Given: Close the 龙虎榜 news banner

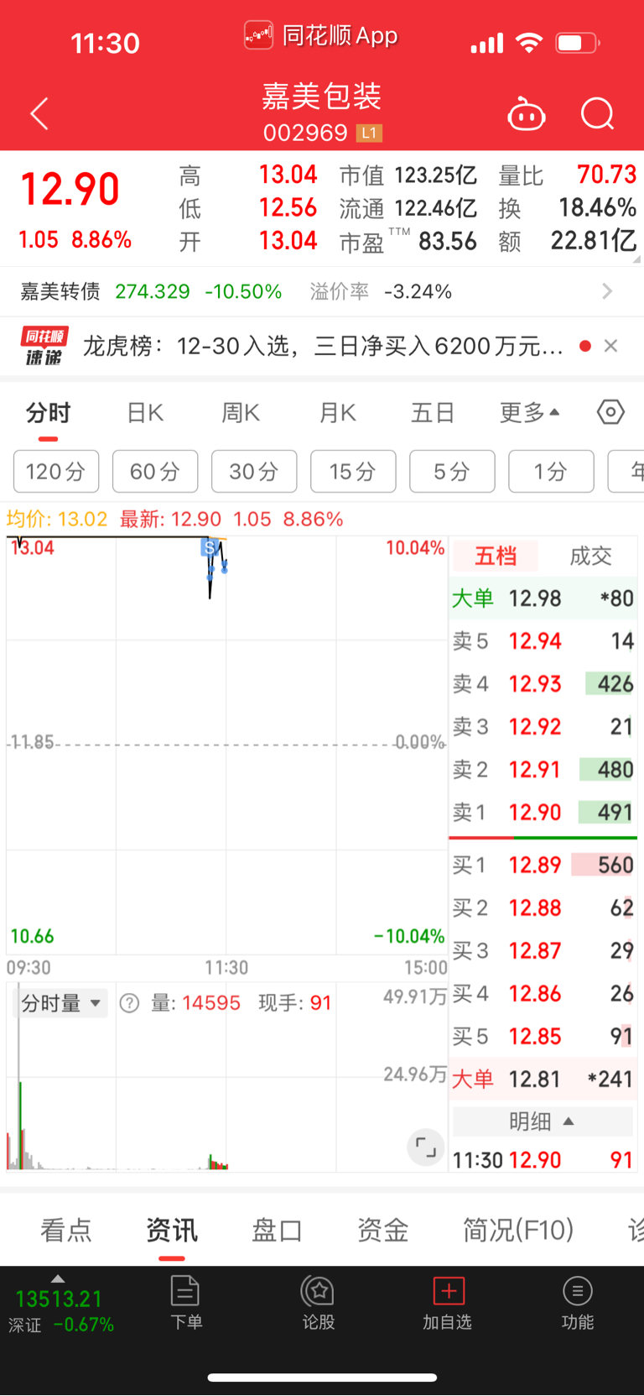Looking at the screenshot, I should pyautogui.click(x=611, y=346).
